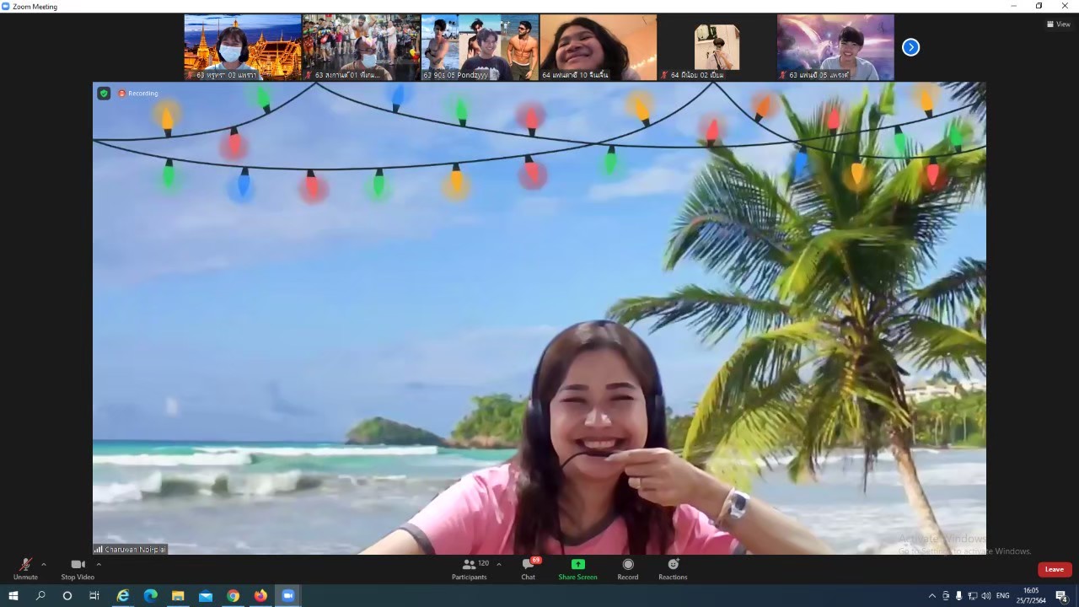
Task: Open Firefox from the taskbar
Action: (x=260, y=596)
